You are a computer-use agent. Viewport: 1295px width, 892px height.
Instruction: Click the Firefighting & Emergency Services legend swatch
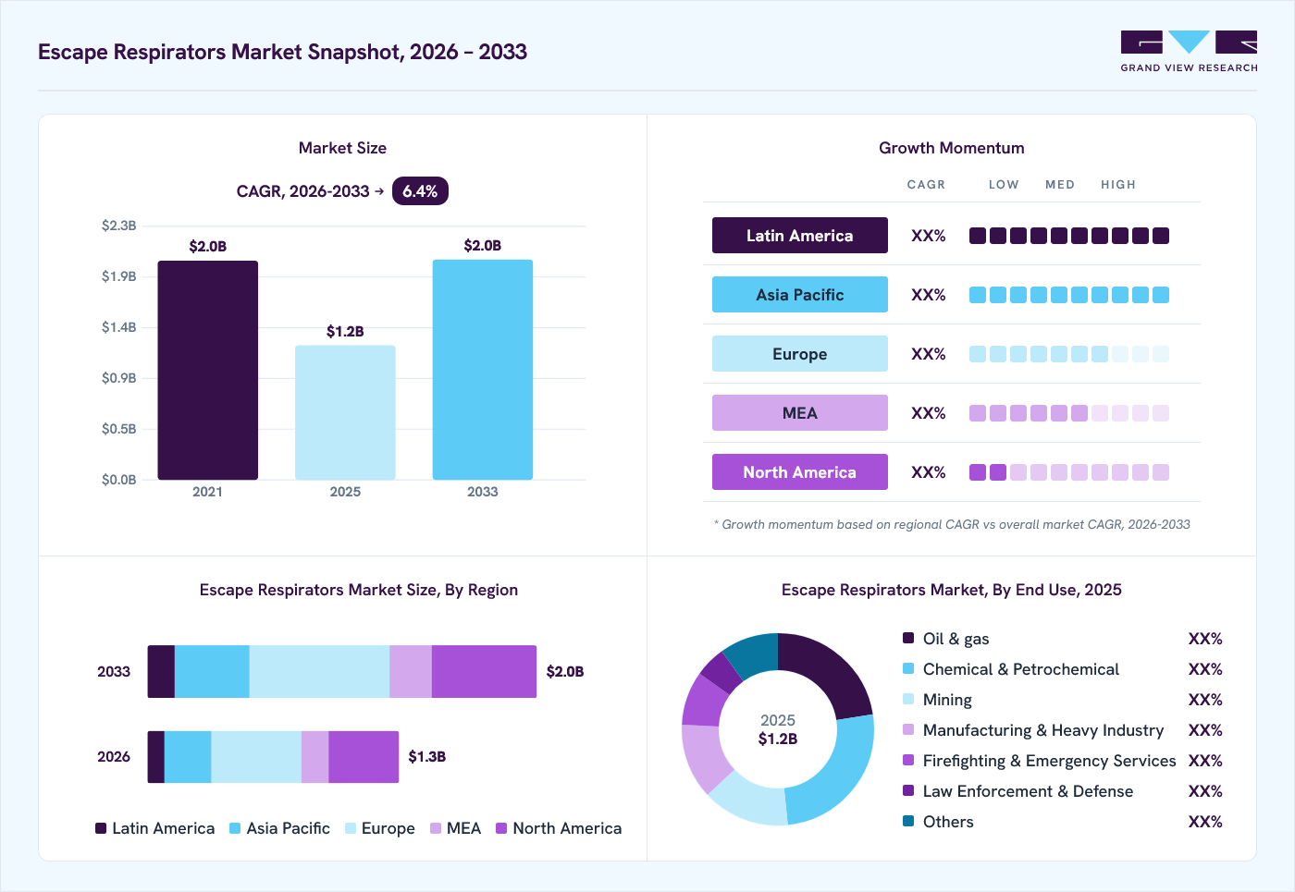coord(908,760)
